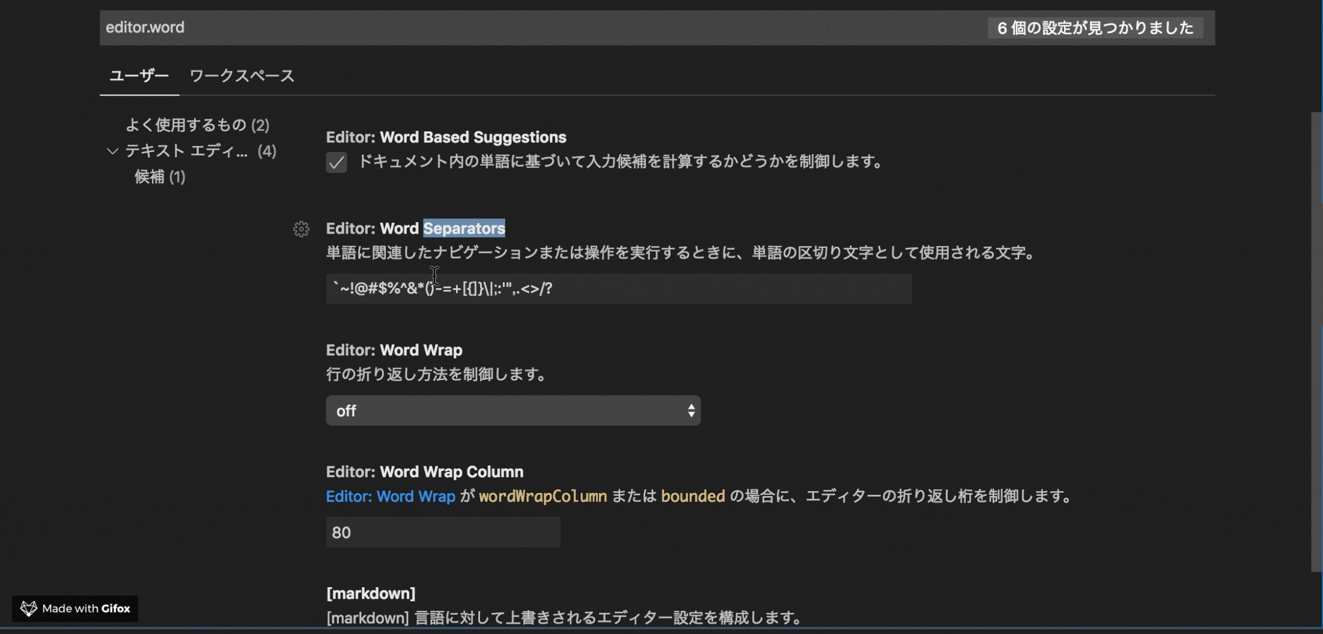Select よく使用するもの (2) in sidebar
Image resolution: width=1323 pixels, height=634 pixels.
click(x=197, y=125)
